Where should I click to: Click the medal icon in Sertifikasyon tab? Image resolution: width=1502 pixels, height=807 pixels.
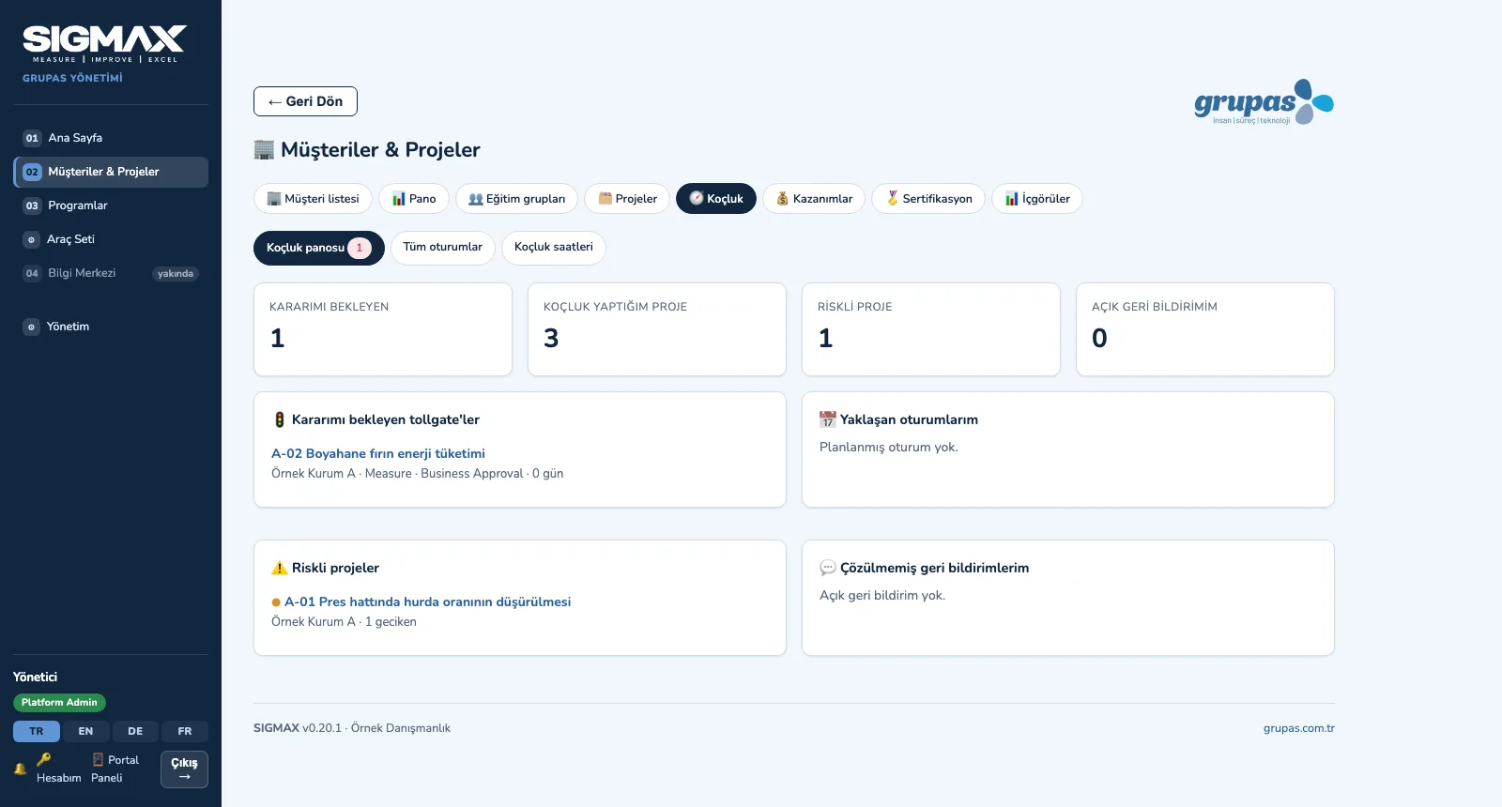[893, 199]
